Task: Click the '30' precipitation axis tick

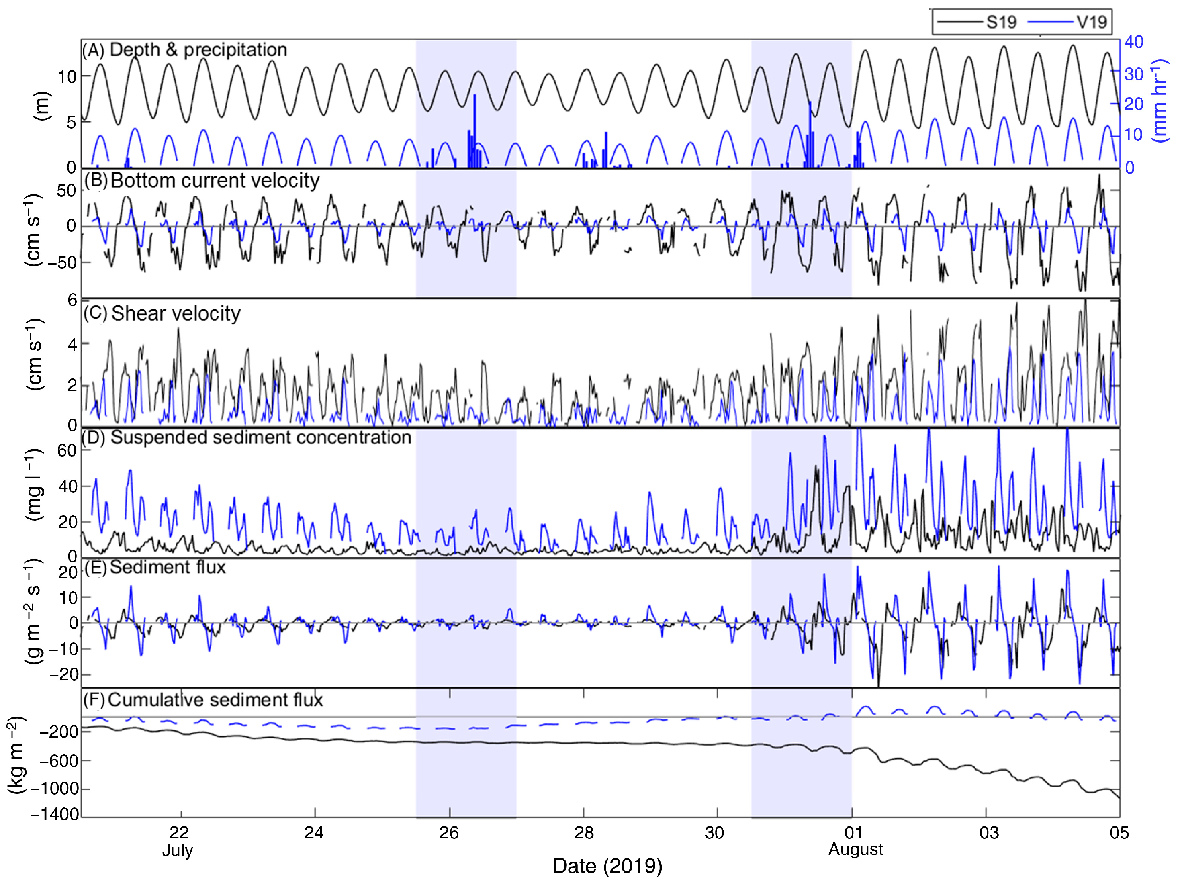Action: click(x=1134, y=74)
